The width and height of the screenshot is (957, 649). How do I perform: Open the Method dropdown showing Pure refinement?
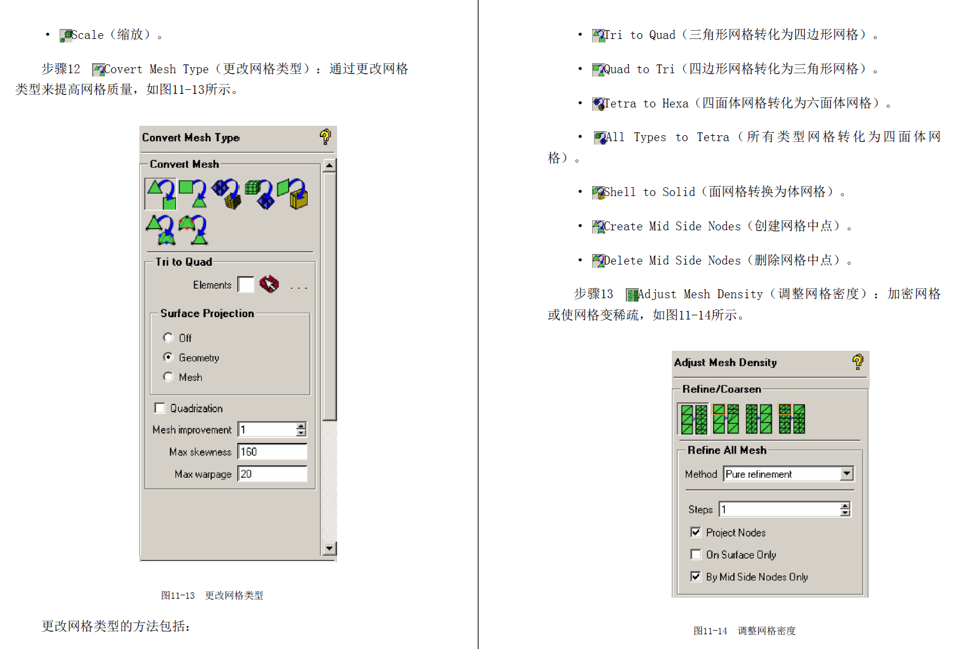click(x=847, y=474)
